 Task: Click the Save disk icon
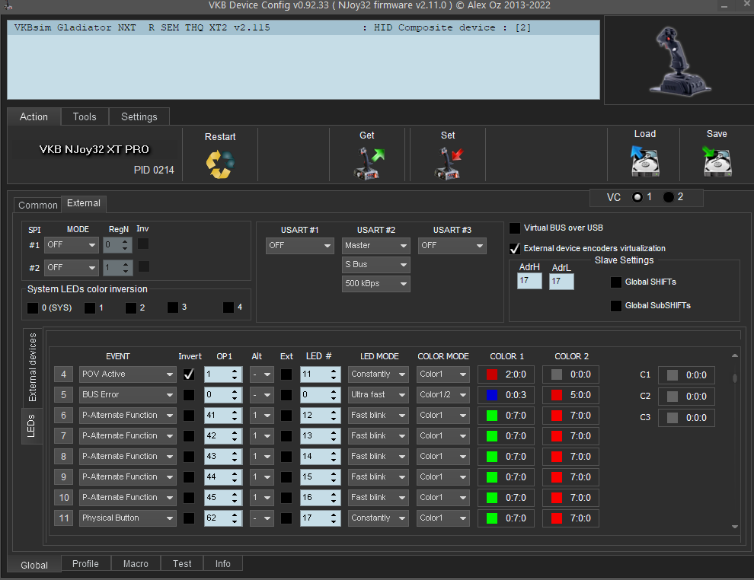point(717,161)
